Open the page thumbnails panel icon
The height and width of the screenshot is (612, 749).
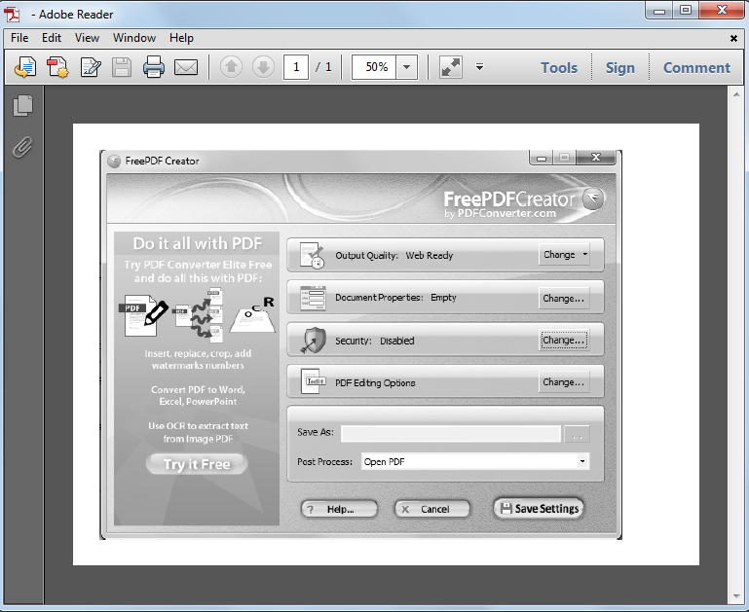(22, 105)
